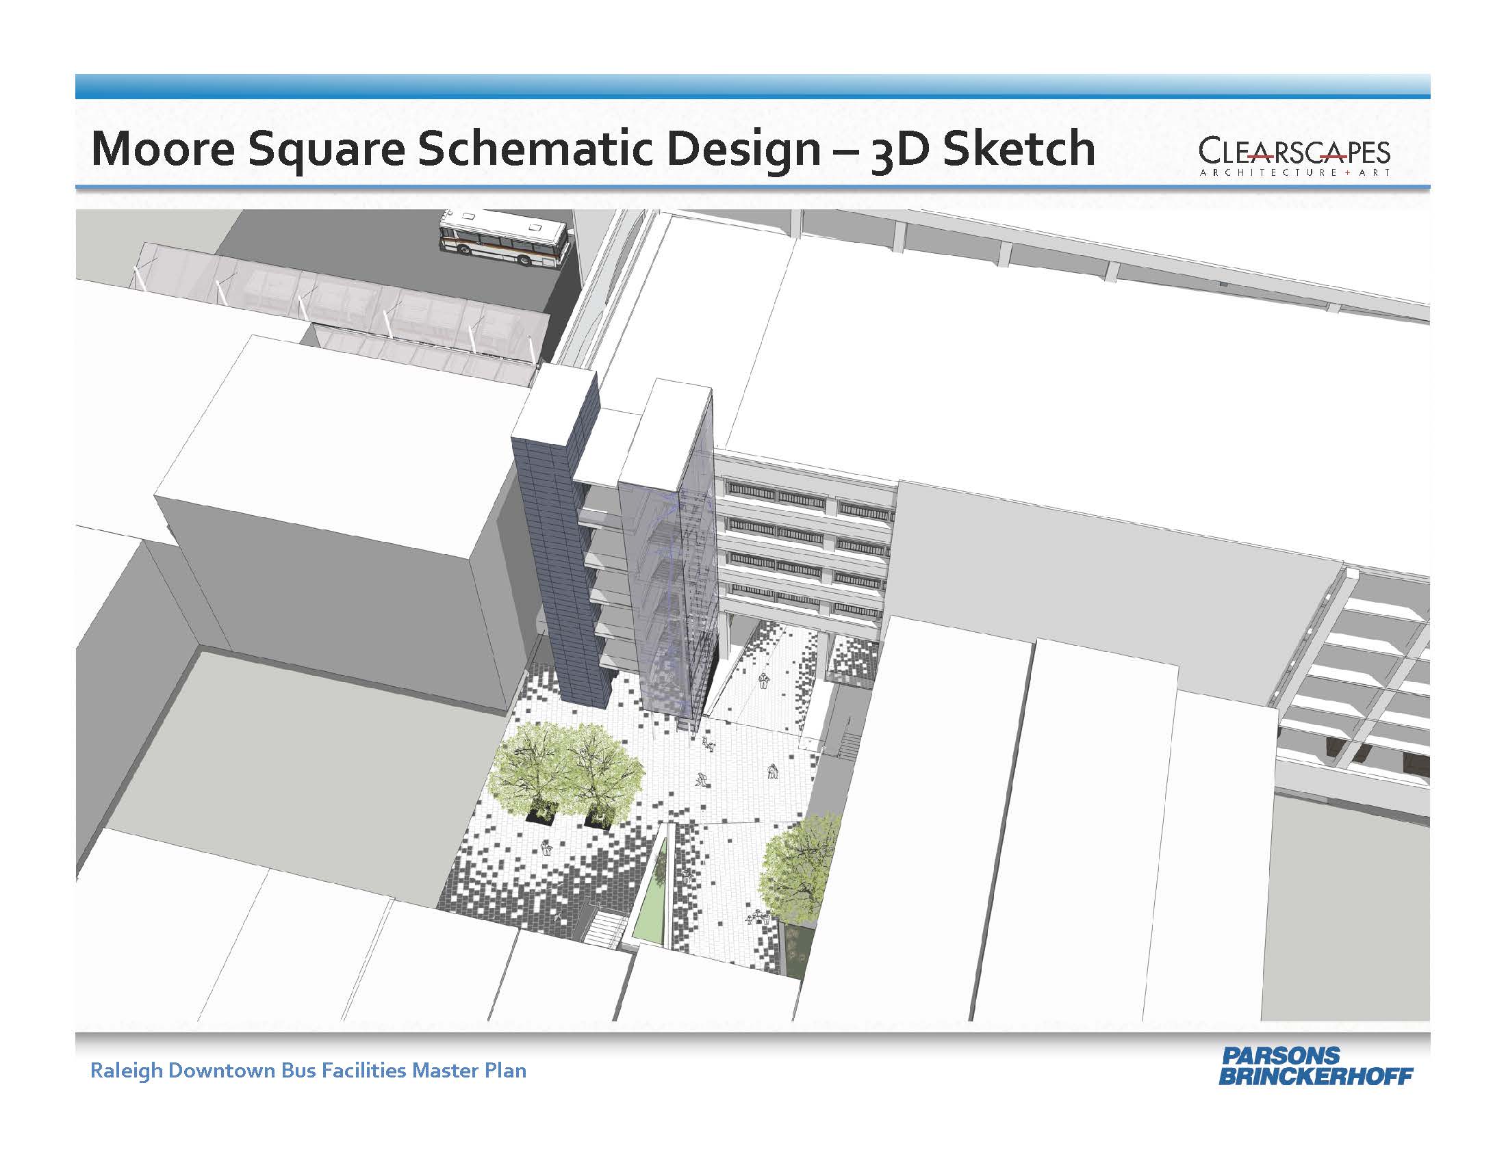
Task: Click the plaza stairway at bottom
Action: pyautogui.click(x=607, y=928)
